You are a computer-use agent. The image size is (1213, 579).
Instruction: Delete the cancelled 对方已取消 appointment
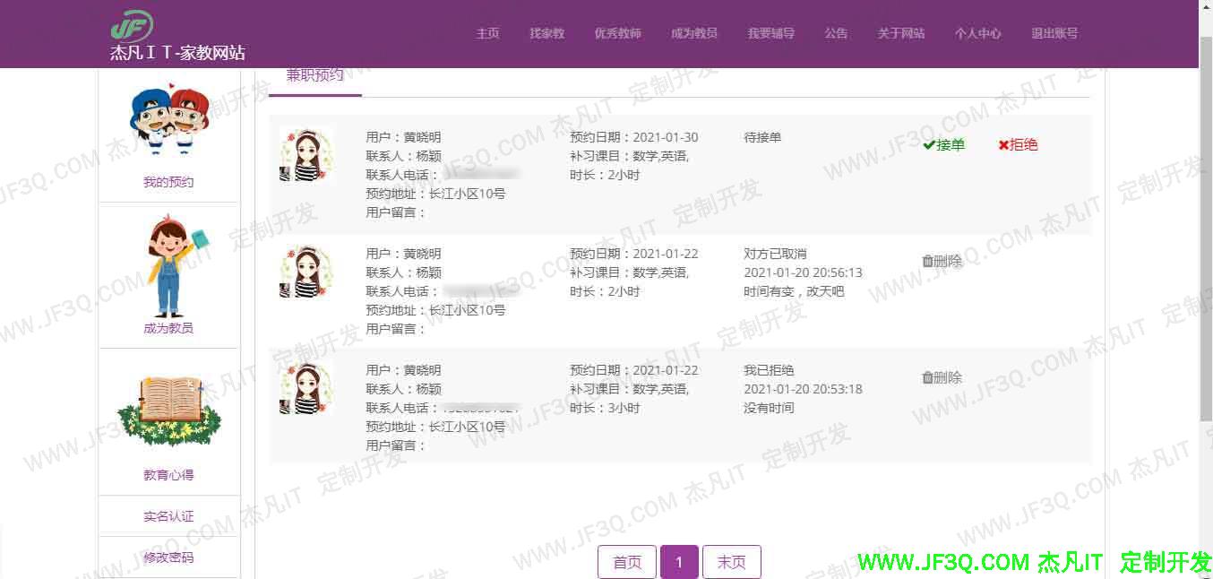point(942,262)
